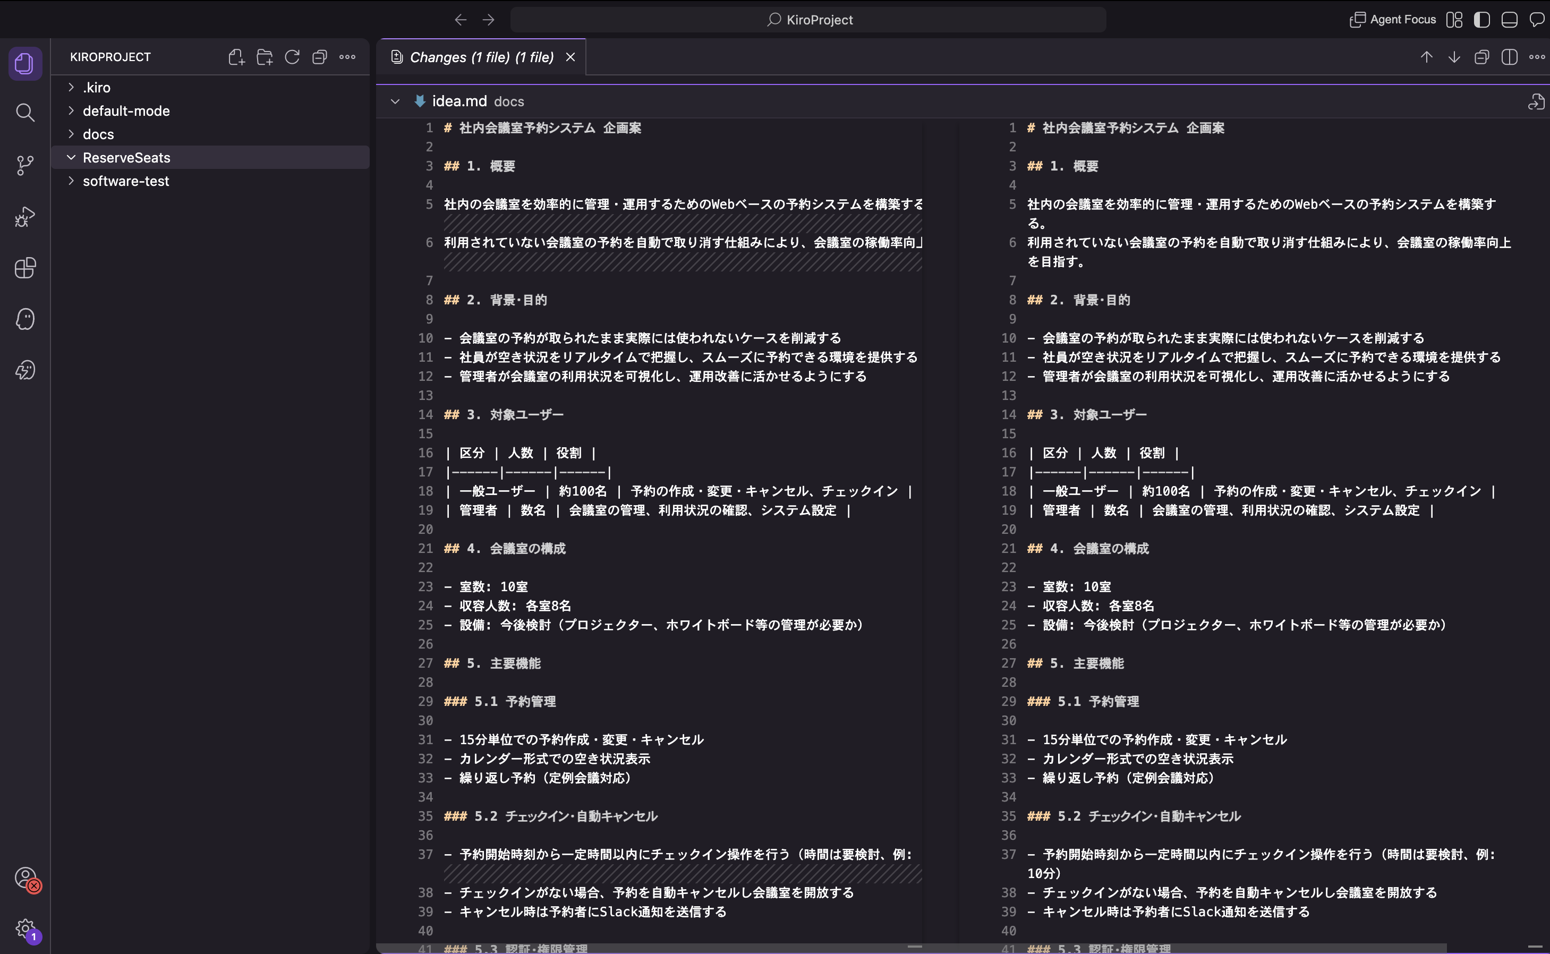Create a new folder in KIROPROJECT explorer
Image resolution: width=1550 pixels, height=954 pixels.
click(265, 57)
